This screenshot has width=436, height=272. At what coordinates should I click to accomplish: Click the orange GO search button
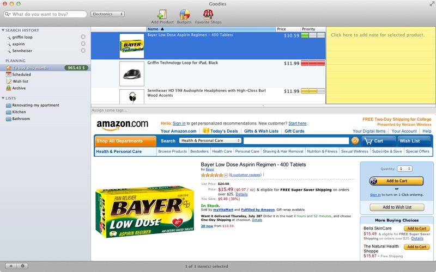(355, 141)
